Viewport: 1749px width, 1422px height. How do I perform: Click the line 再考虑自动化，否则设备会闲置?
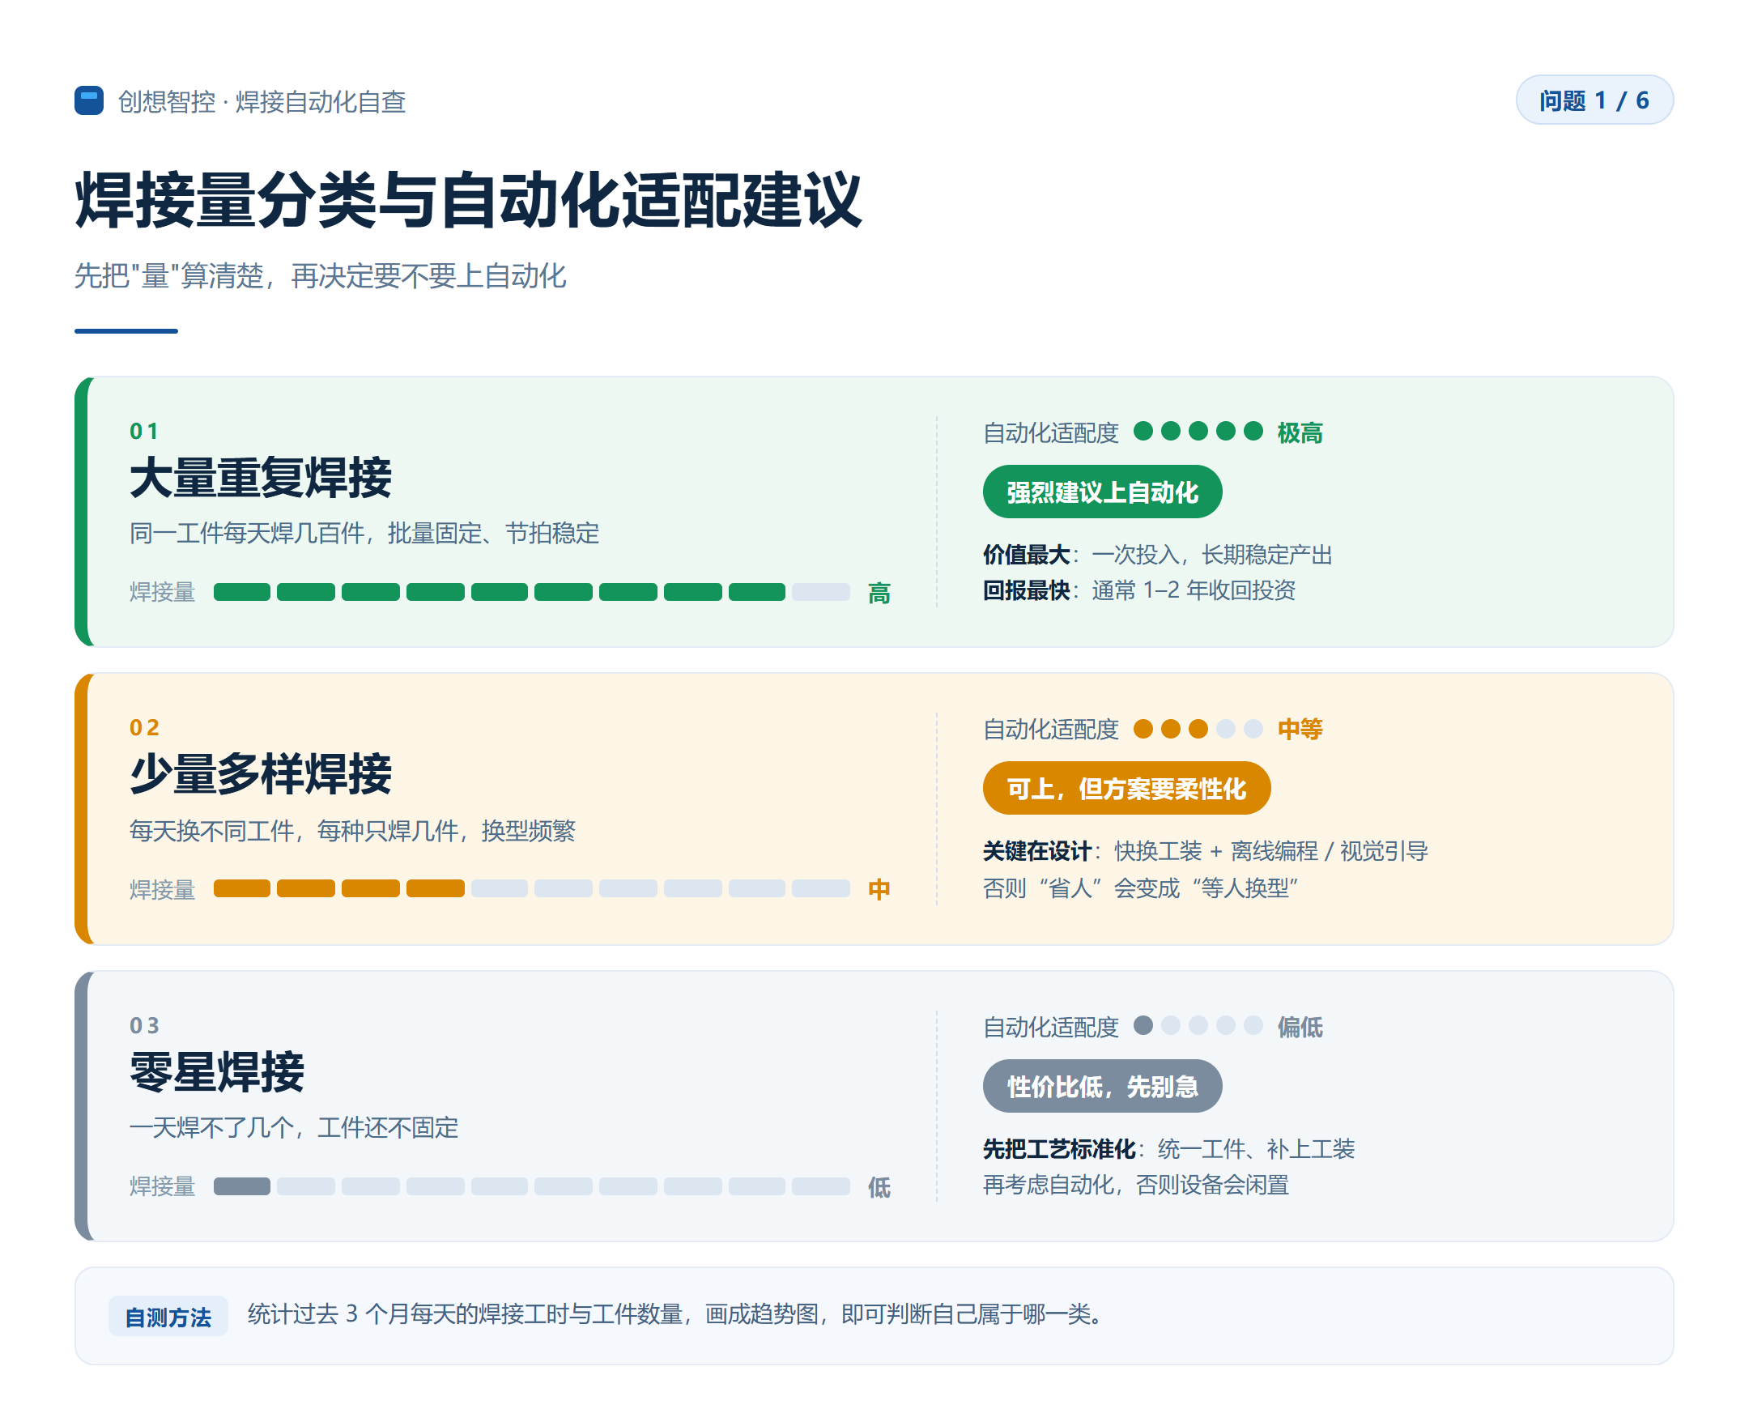pyautogui.click(x=1136, y=1185)
